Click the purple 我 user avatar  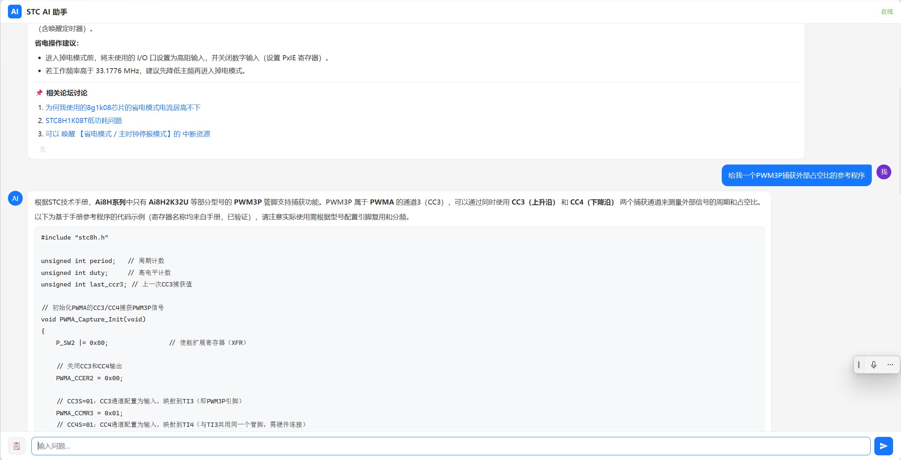coord(884,172)
